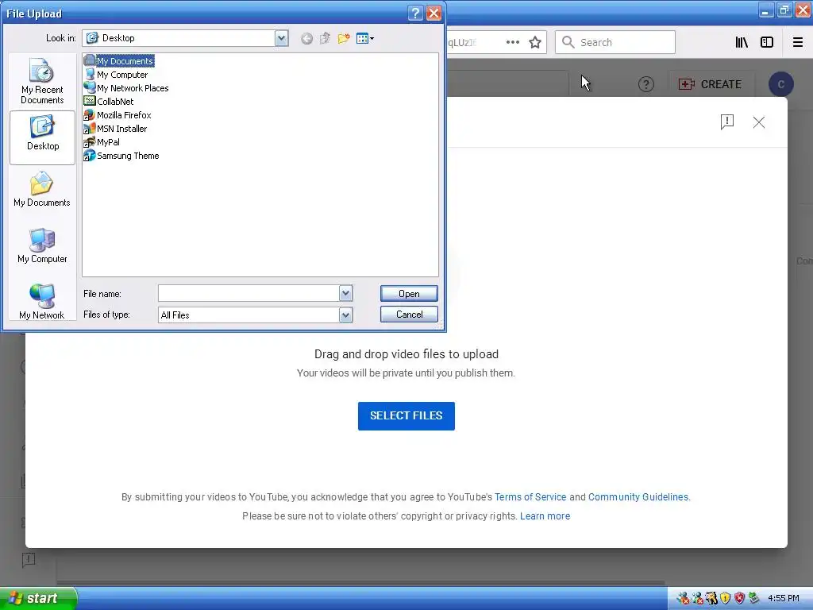813x610 pixels.
Task: Select Desktop in the places bar
Action: point(43,137)
